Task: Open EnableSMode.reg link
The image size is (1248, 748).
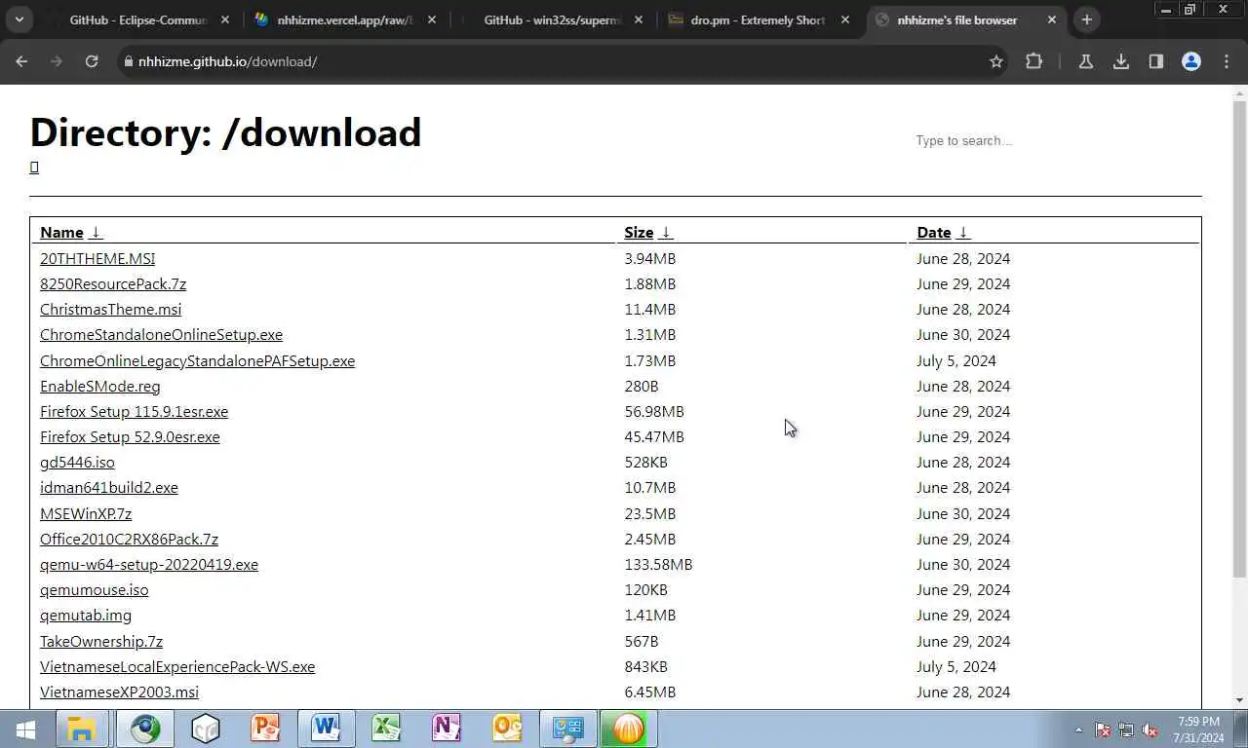Action: point(99,386)
